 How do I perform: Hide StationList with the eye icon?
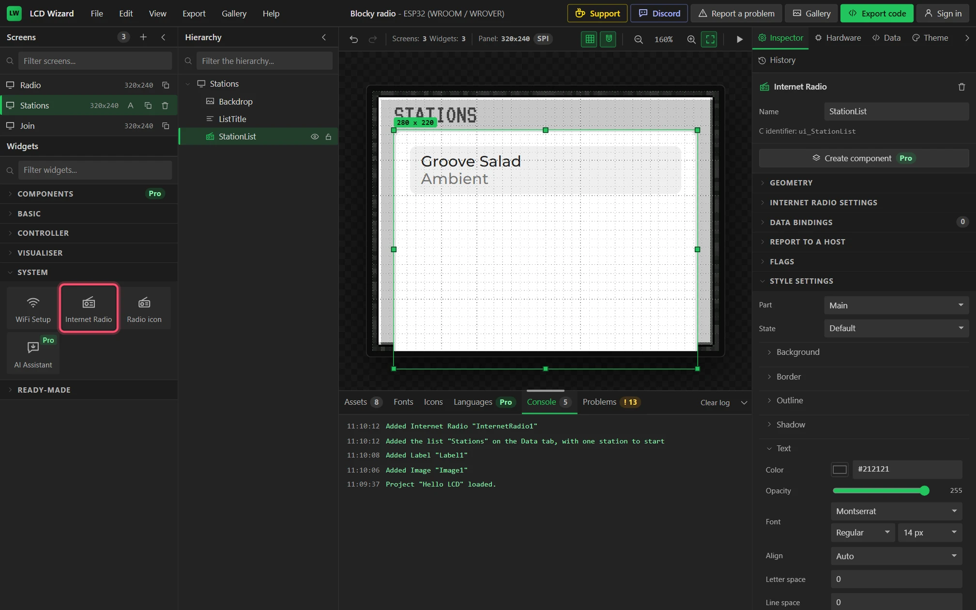point(315,137)
